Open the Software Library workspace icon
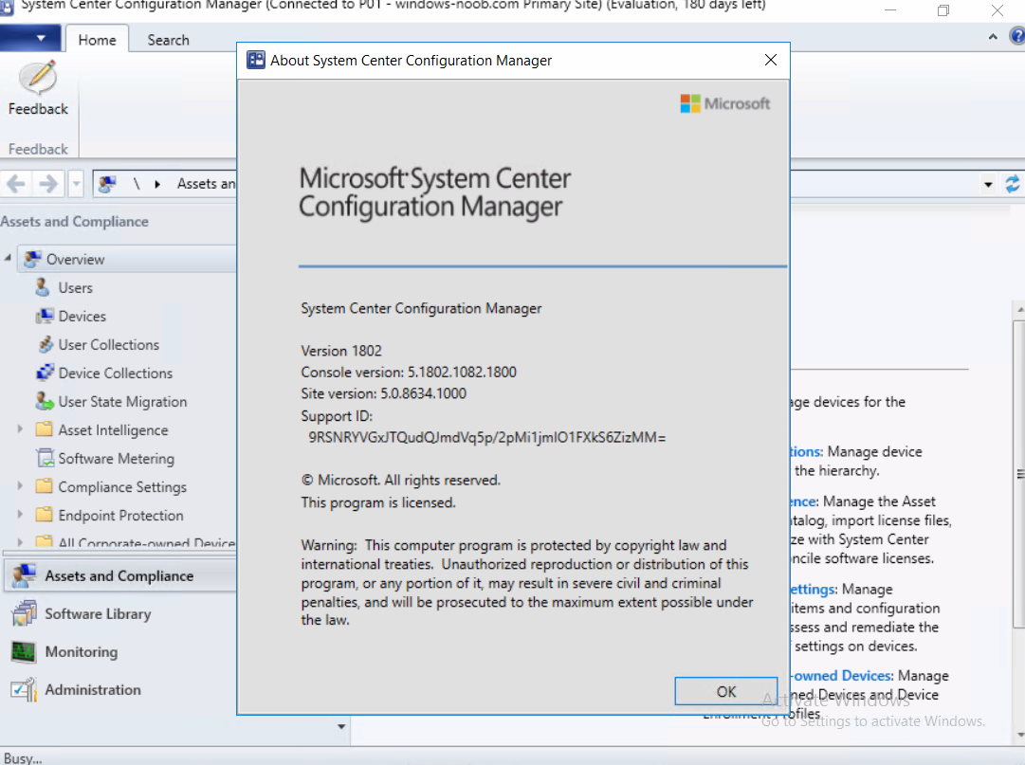The image size is (1025, 765). click(x=25, y=613)
